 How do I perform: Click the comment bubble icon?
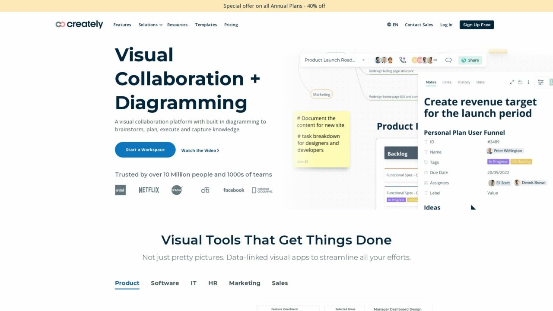[x=448, y=60]
